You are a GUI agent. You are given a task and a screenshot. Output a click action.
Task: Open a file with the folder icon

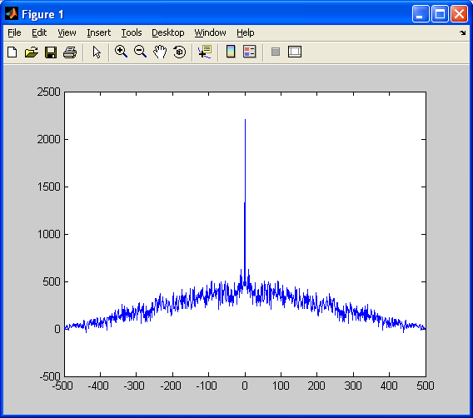coord(32,52)
